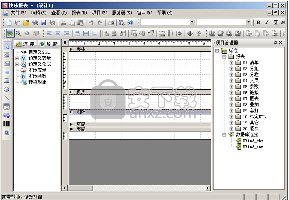Select the table grid tool
Image resolution: width=289 pixels, height=200 pixels.
click(x=7, y=107)
